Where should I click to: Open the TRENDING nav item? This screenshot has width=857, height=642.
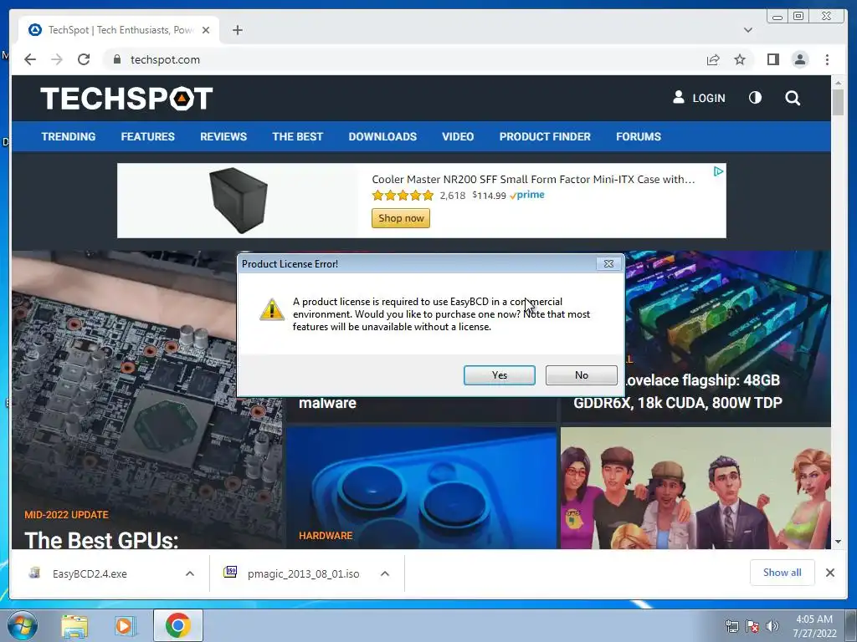coord(69,136)
